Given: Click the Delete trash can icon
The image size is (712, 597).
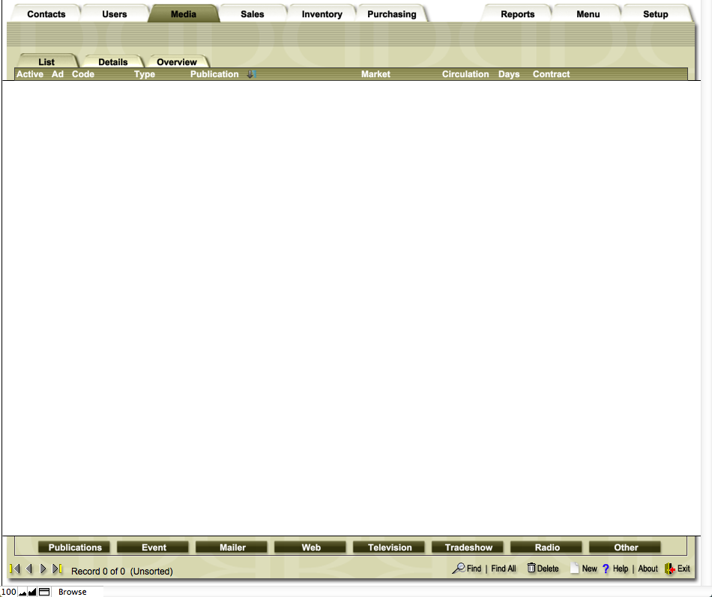Looking at the screenshot, I should coord(531,569).
